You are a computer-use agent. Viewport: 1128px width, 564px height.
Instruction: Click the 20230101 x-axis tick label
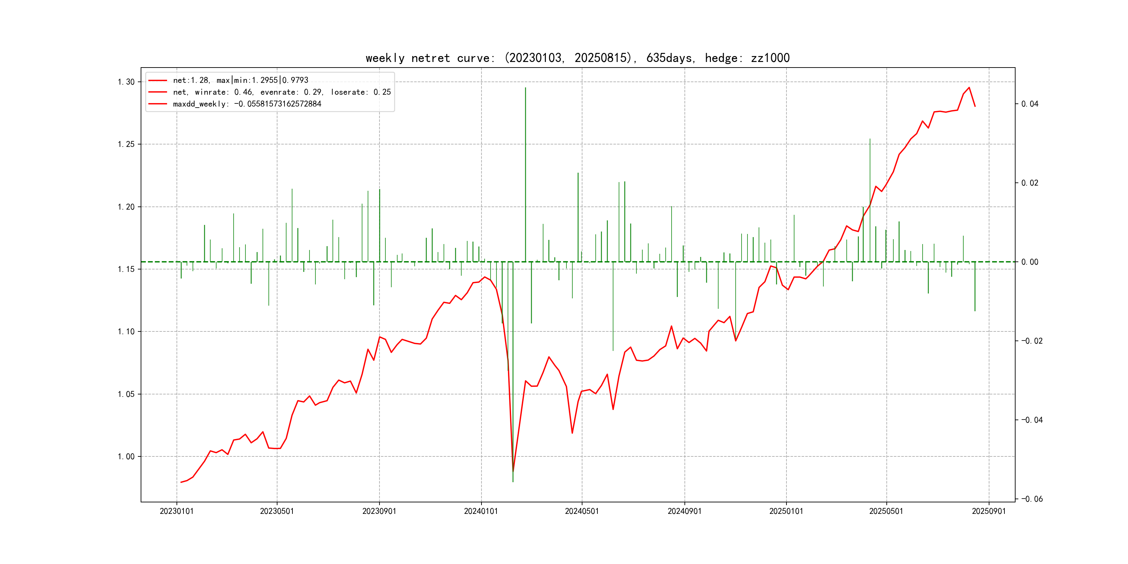[x=177, y=511]
